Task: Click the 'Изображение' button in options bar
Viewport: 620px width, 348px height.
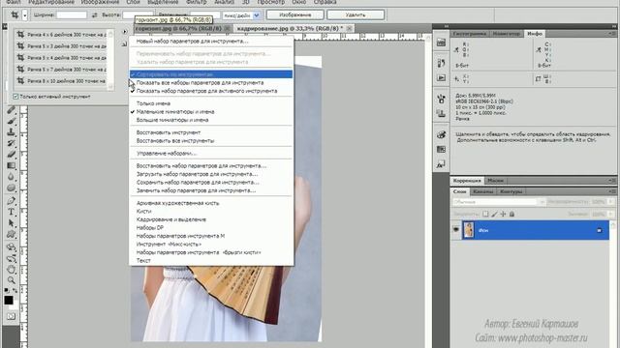Action: click(x=294, y=15)
